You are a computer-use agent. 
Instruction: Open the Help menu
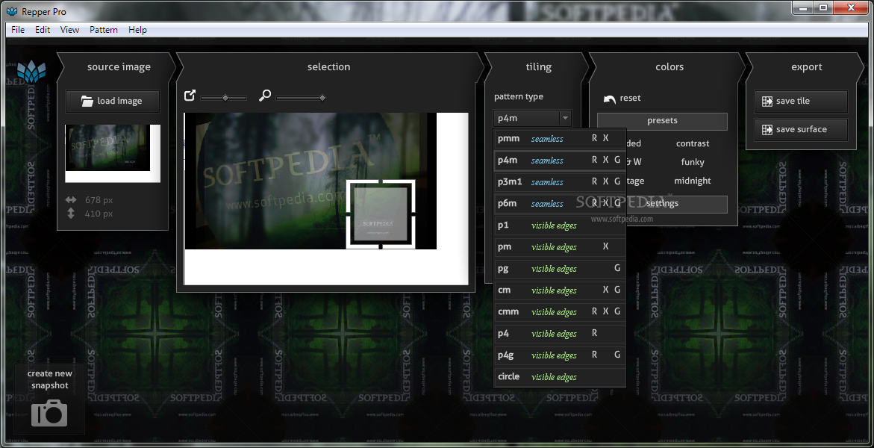coord(137,30)
